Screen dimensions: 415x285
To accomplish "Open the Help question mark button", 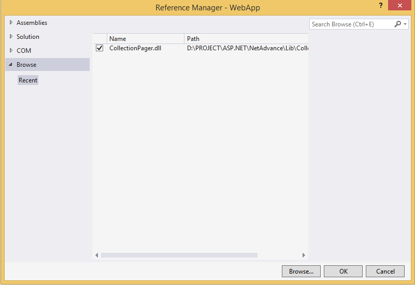I will click(x=381, y=5).
